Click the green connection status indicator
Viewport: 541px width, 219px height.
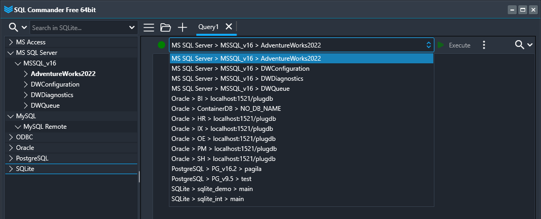162,45
